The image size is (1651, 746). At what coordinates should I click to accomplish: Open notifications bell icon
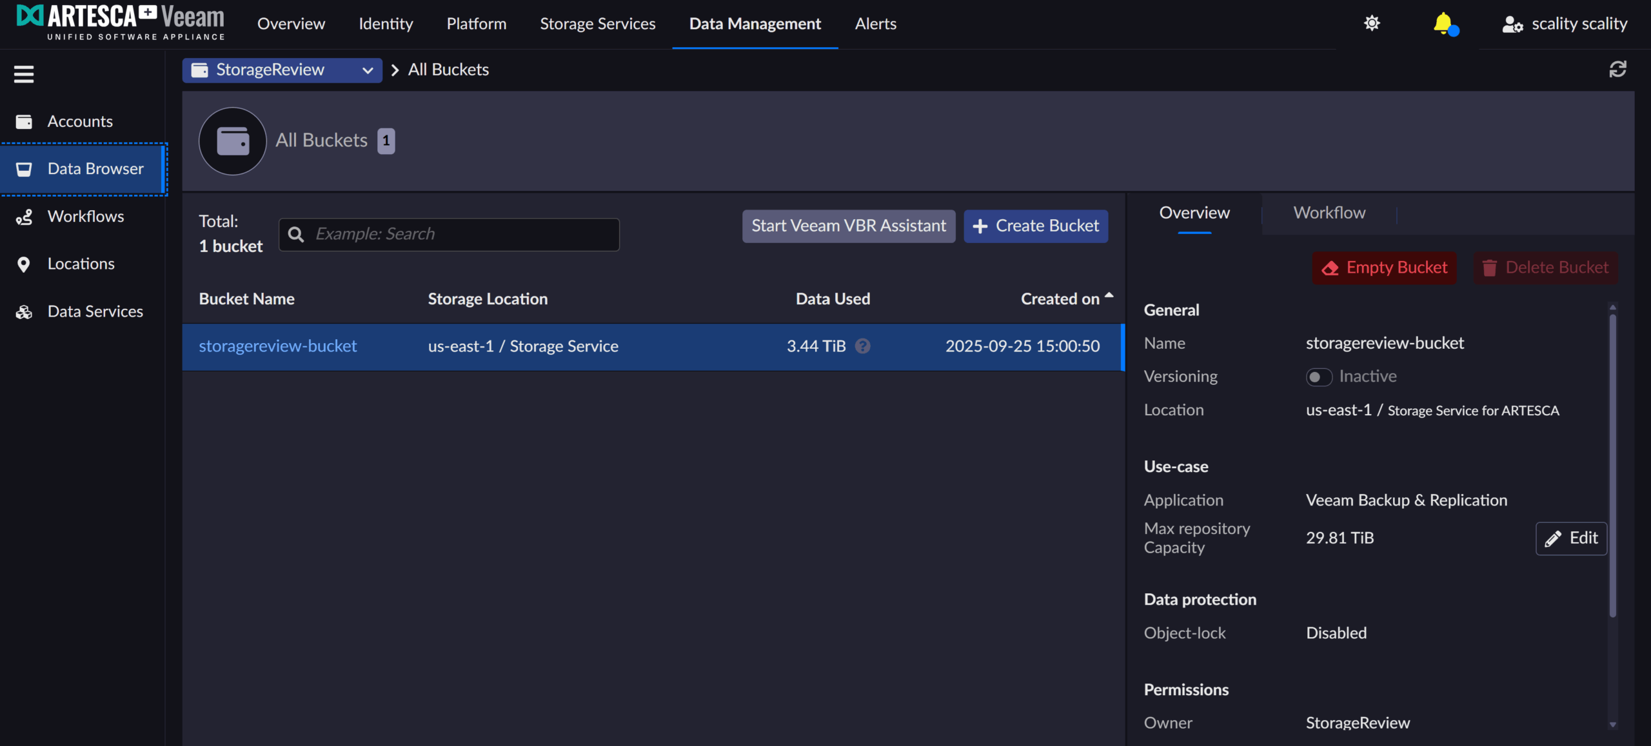coord(1443,24)
